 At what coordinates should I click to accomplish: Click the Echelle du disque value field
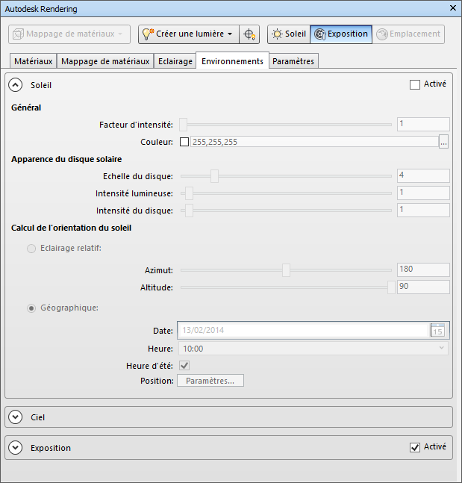[x=423, y=175]
